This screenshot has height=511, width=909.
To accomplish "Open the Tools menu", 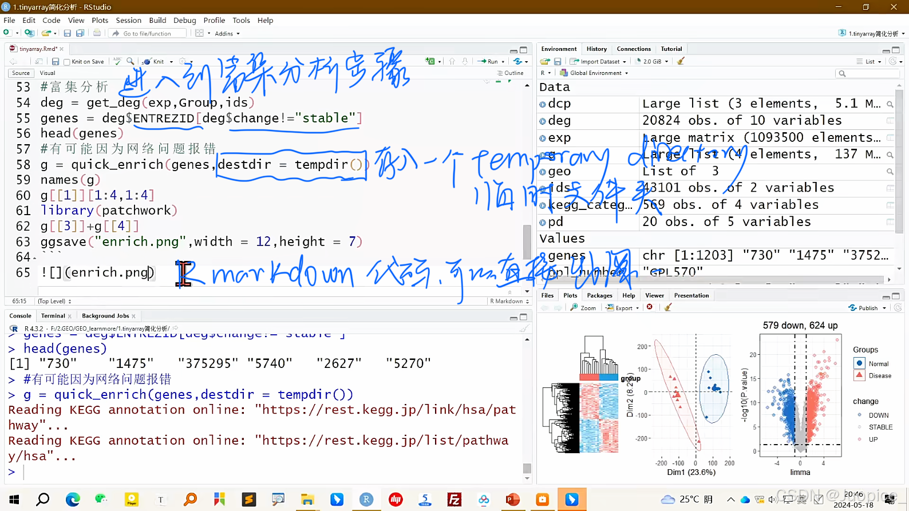I will pyautogui.click(x=241, y=20).
